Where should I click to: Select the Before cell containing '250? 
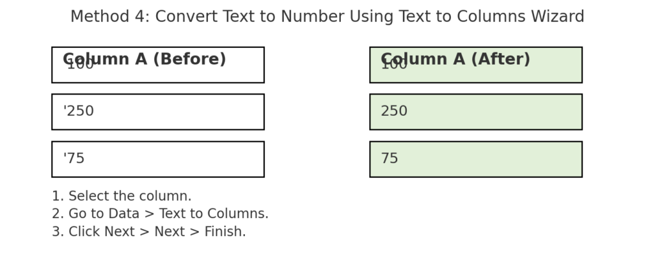158,111
